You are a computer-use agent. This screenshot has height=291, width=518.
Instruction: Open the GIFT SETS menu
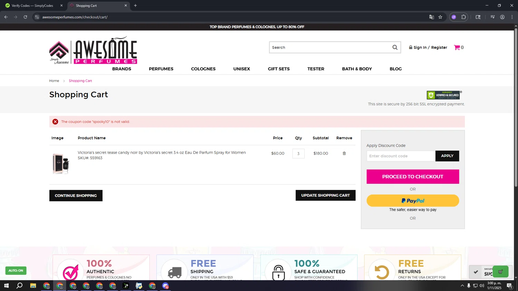(279, 69)
